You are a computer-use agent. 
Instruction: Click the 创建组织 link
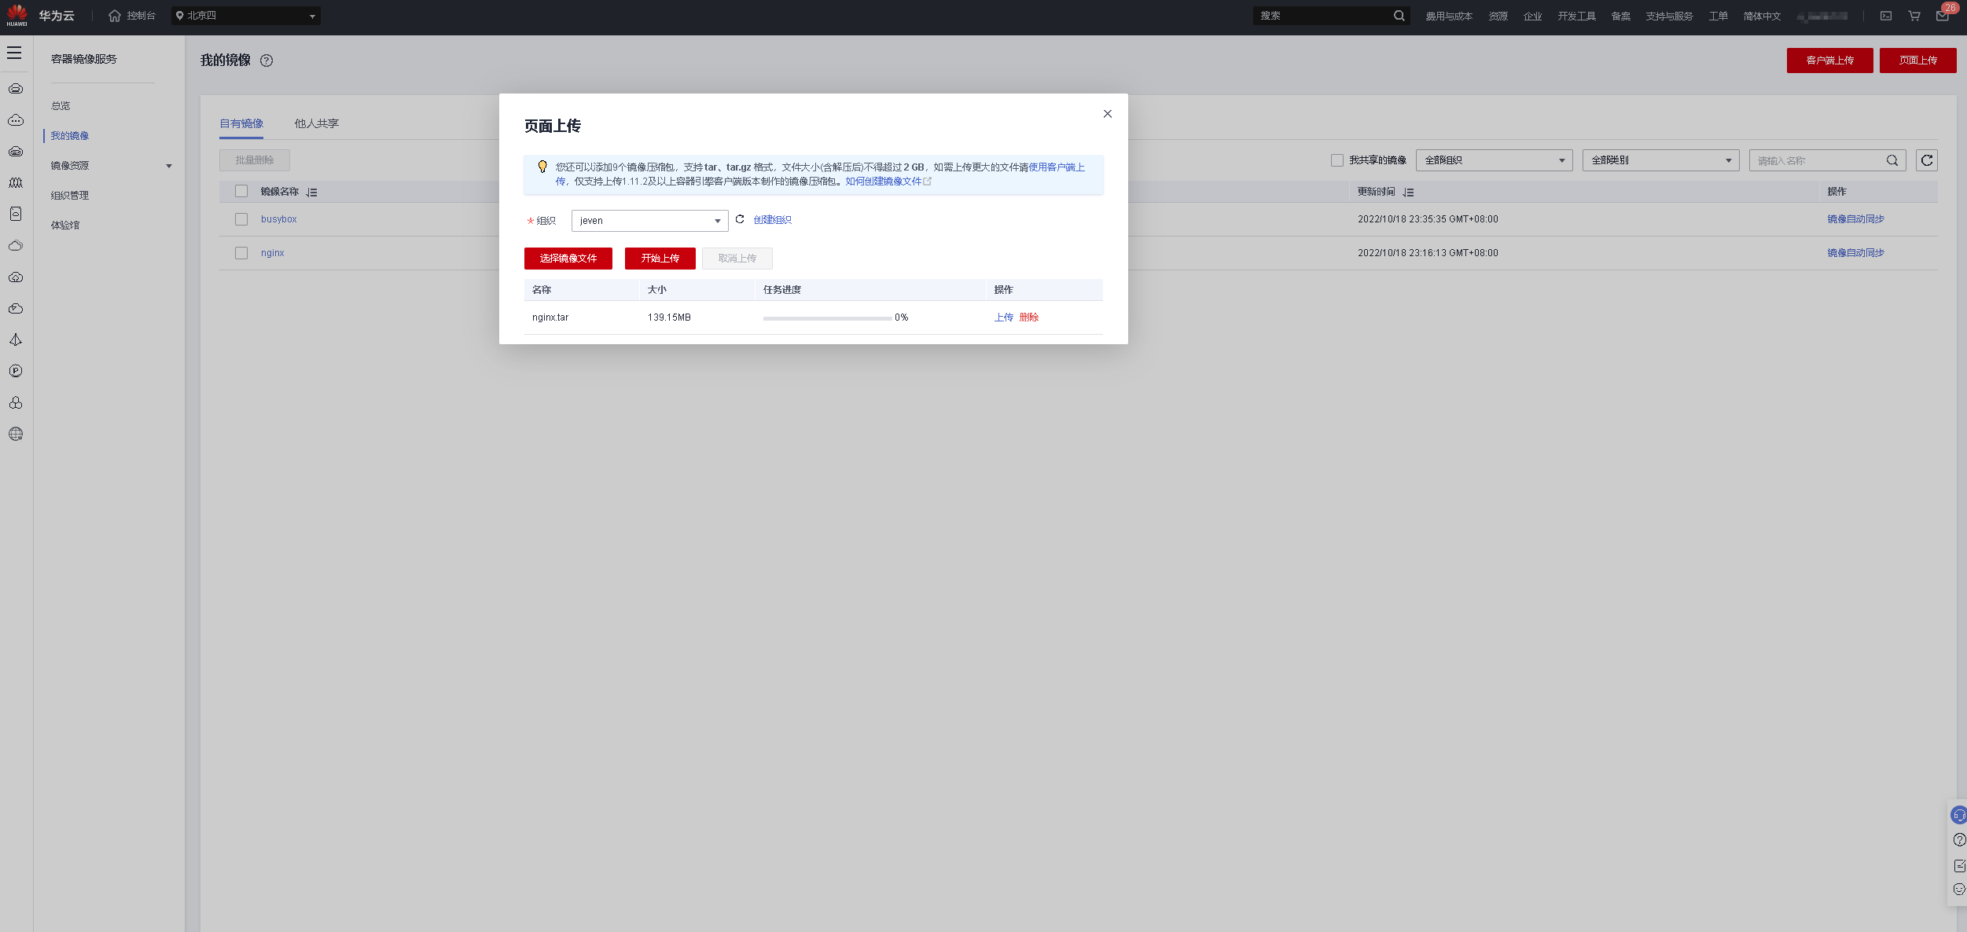click(772, 220)
